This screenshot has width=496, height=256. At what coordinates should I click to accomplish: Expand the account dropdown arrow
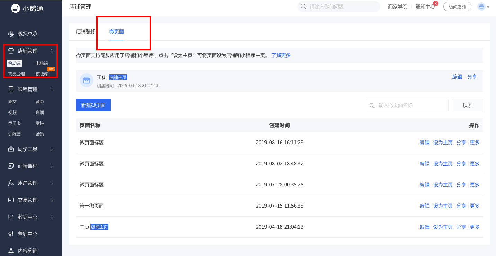point(488,7)
